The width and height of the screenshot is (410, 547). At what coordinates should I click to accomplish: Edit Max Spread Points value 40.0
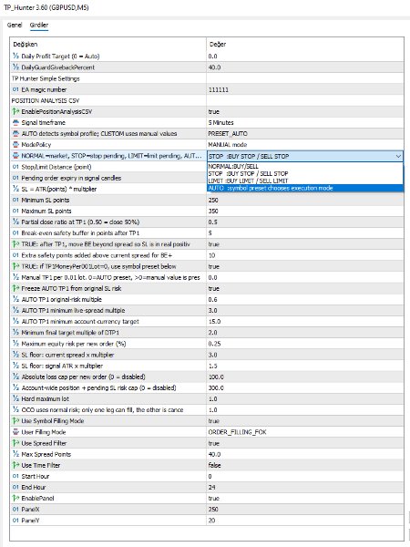(305, 455)
